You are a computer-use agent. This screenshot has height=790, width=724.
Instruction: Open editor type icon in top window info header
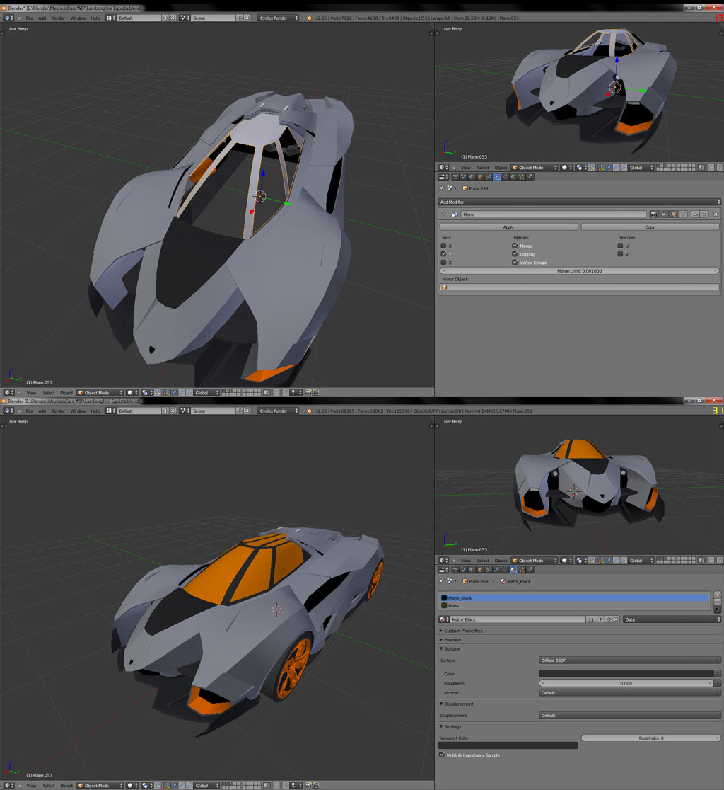click(x=8, y=18)
